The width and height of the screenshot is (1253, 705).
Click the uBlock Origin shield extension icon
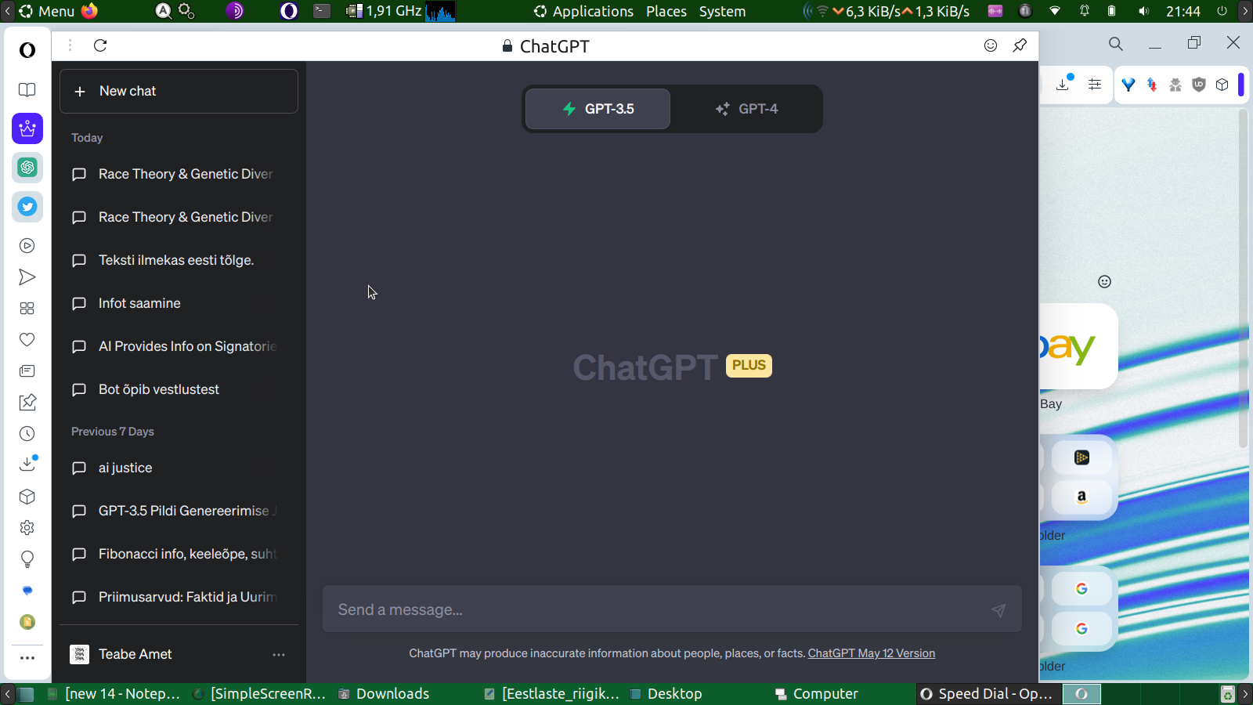click(x=1198, y=85)
